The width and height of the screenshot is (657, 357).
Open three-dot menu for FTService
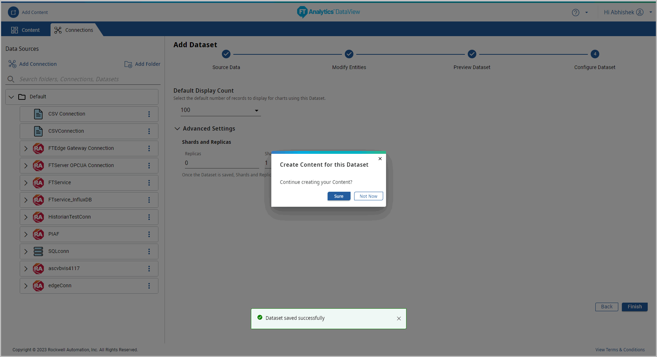(x=149, y=183)
